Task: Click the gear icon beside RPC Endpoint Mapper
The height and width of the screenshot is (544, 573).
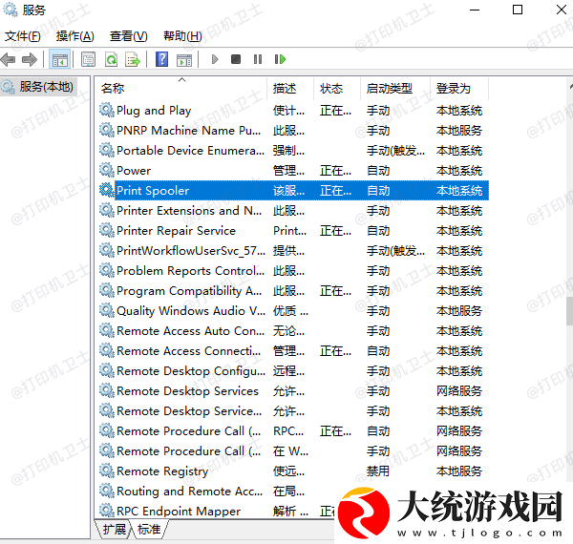Action: pyautogui.click(x=107, y=511)
